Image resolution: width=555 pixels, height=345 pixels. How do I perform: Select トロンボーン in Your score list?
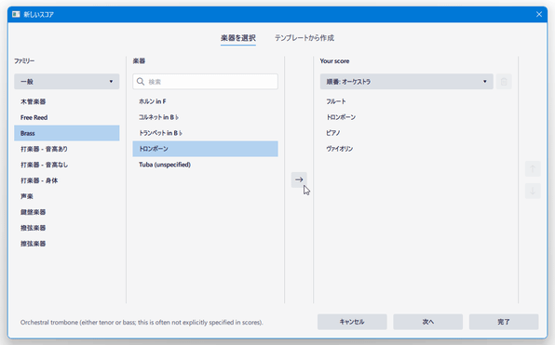tap(416, 117)
